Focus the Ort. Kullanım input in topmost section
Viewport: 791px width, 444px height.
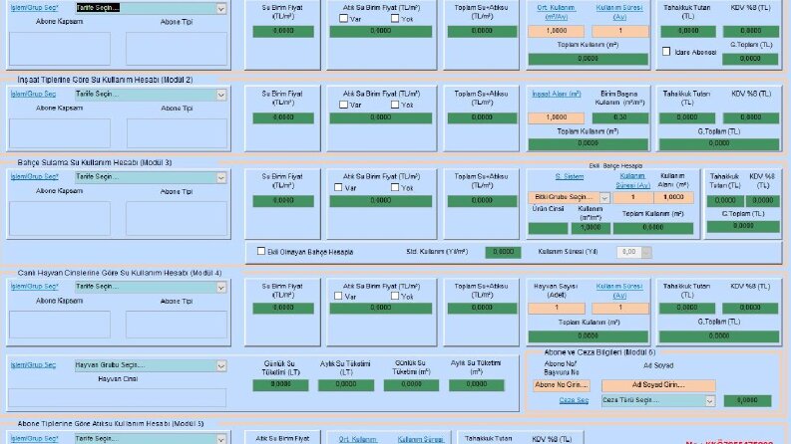click(x=556, y=31)
